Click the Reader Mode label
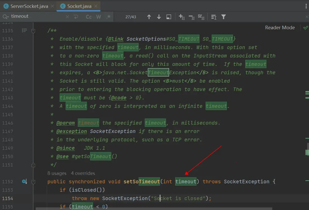 (x=280, y=28)
